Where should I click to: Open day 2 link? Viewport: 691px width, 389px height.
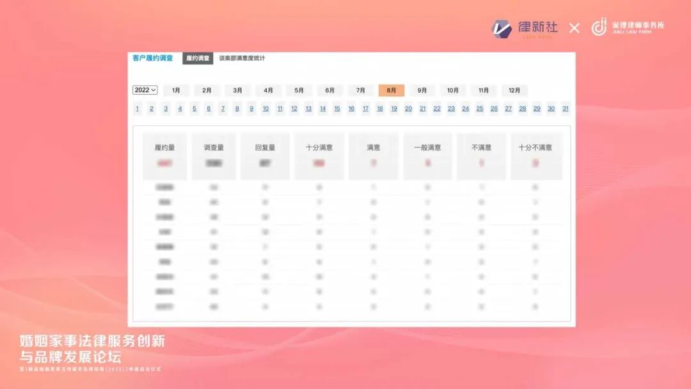152,108
